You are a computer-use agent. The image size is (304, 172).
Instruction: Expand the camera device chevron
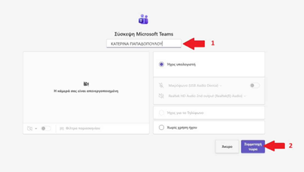point(36,129)
